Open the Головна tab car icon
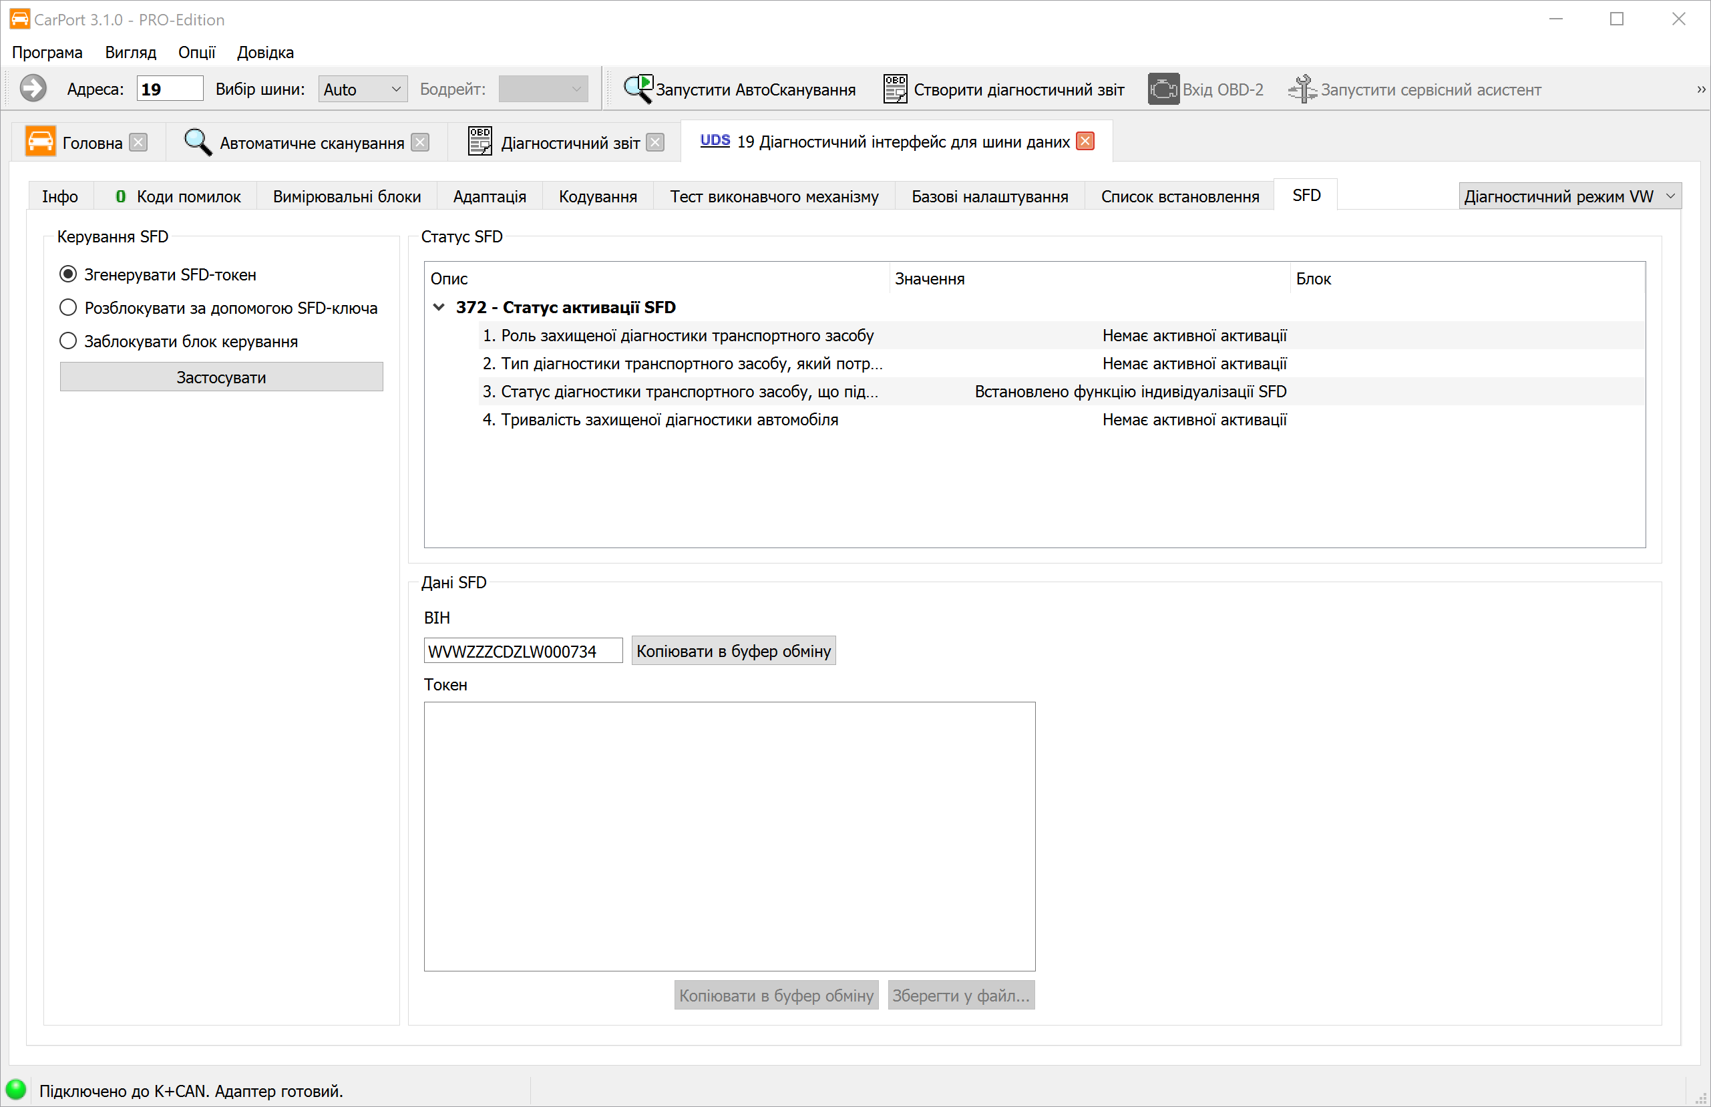Viewport: 1711px width, 1107px height. [x=40, y=142]
